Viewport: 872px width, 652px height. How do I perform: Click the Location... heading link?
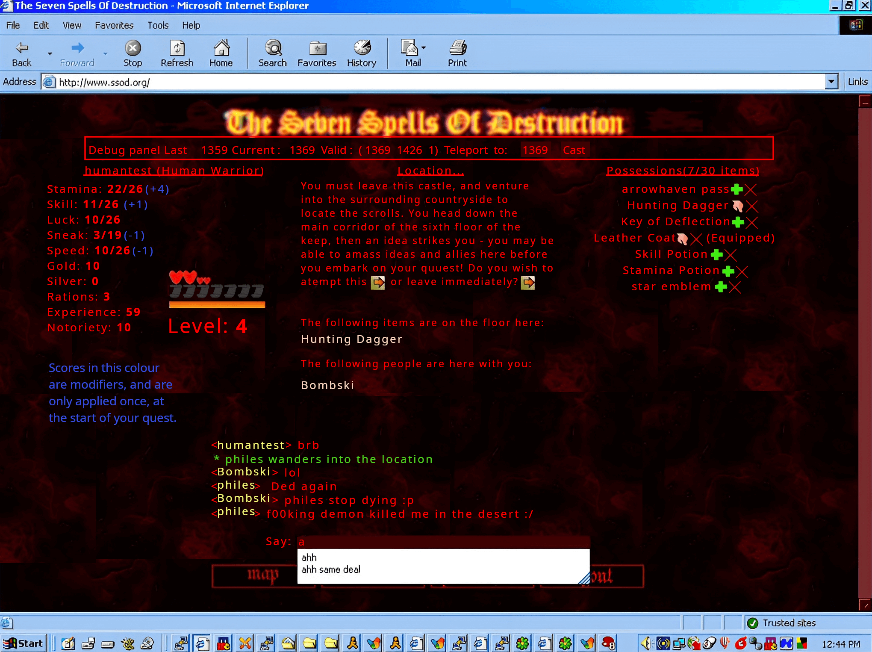pyautogui.click(x=430, y=171)
